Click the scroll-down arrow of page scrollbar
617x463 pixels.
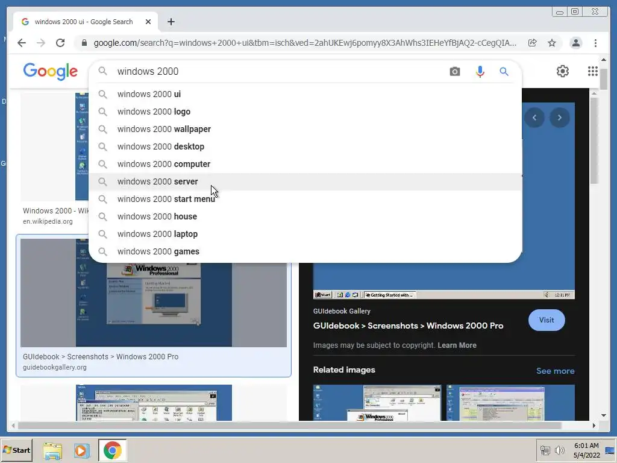click(x=604, y=415)
